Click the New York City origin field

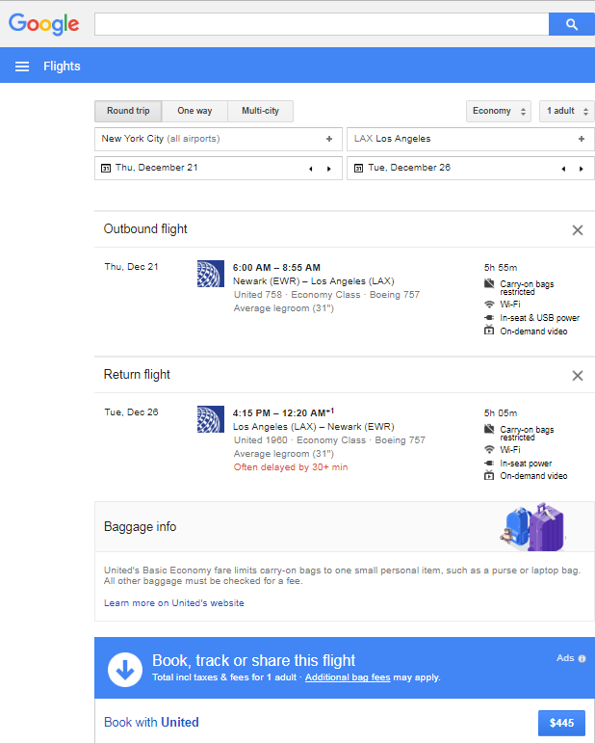[219, 140]
